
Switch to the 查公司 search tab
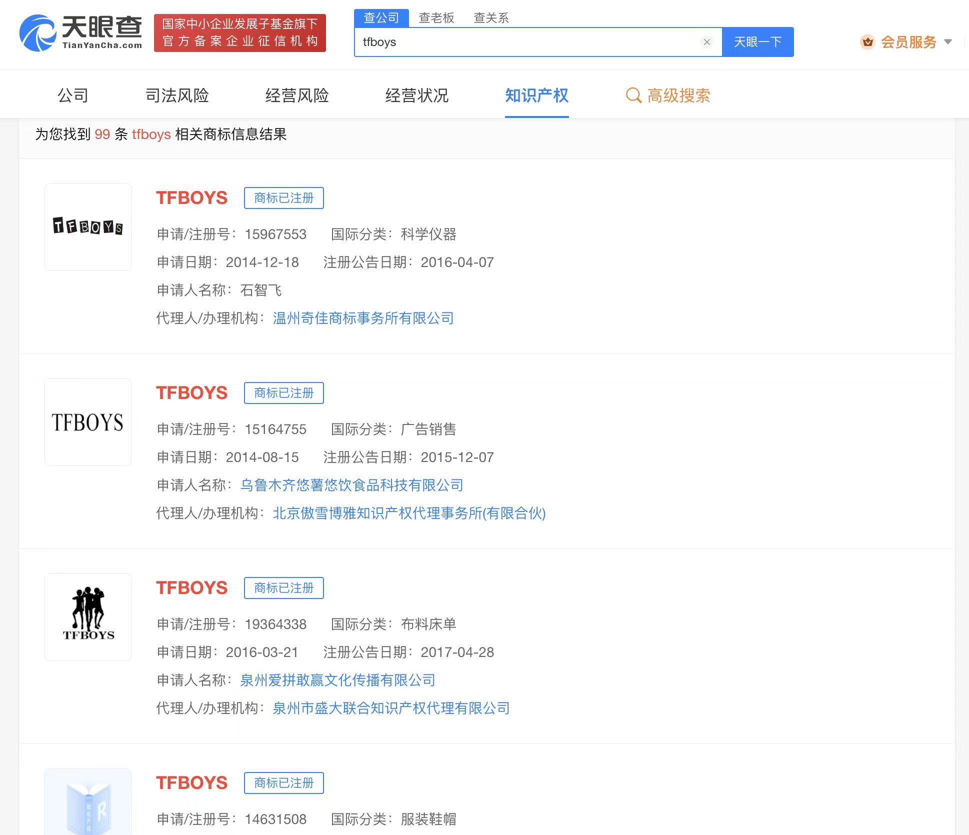(x=381, y=18)
